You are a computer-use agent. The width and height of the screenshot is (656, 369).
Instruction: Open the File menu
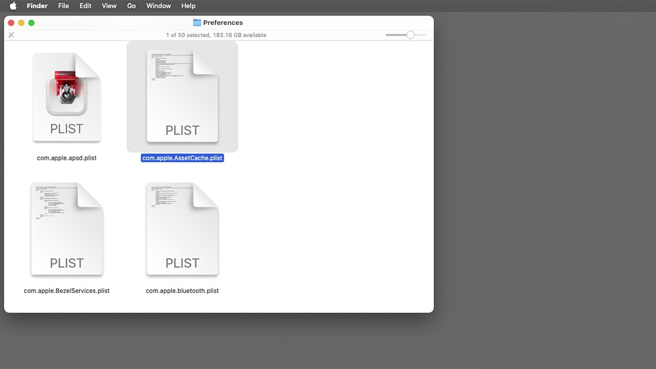click(63, 6)
